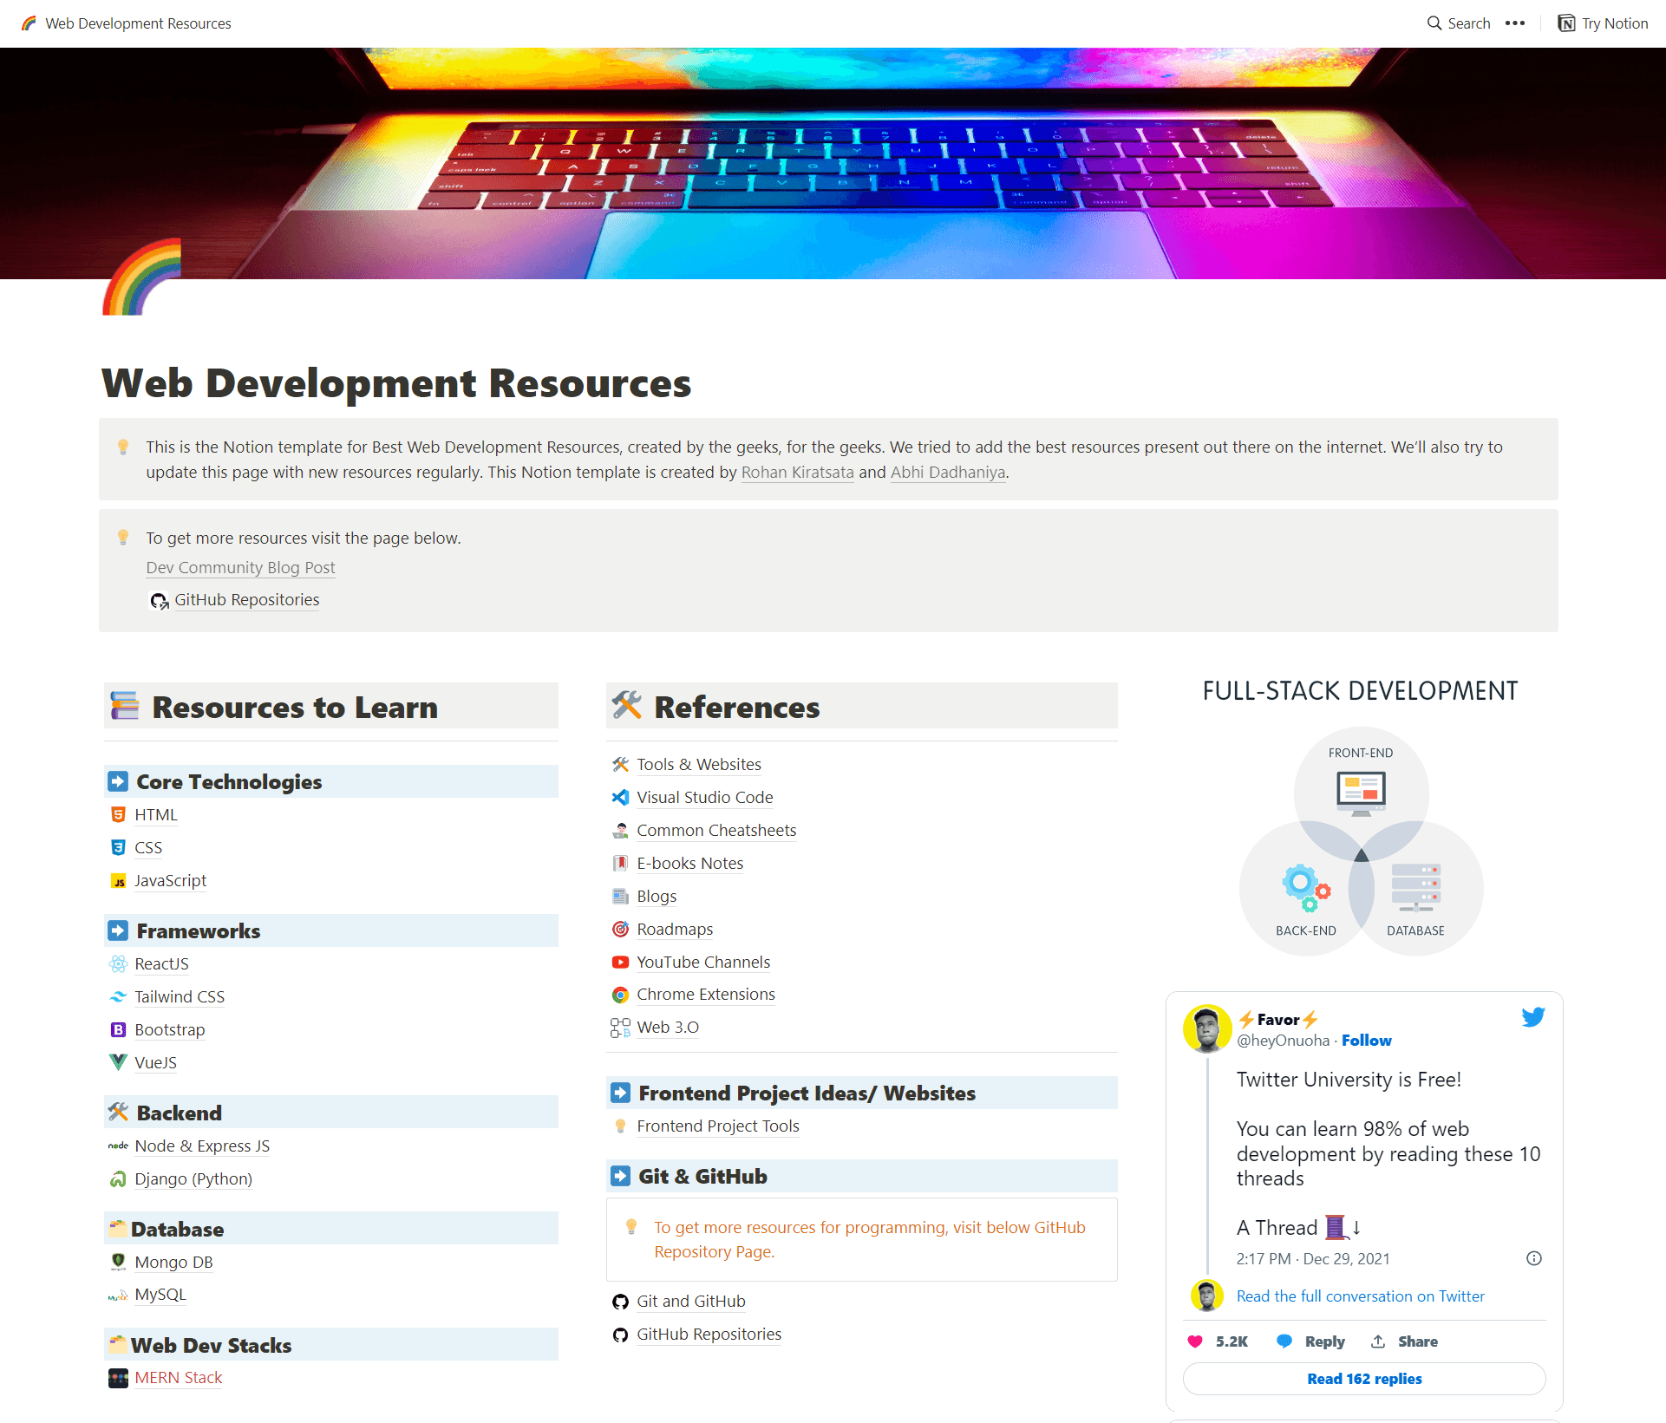Click the tweet info circle icon
The width and height of the screenshot is (1666, 1423).
click(1533, 1258)
